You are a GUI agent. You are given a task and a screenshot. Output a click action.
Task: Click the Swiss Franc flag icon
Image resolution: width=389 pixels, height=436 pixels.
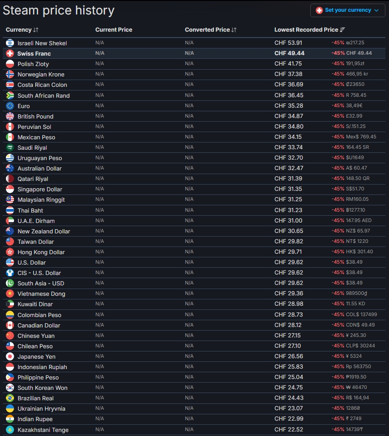(x=10, y=53)
